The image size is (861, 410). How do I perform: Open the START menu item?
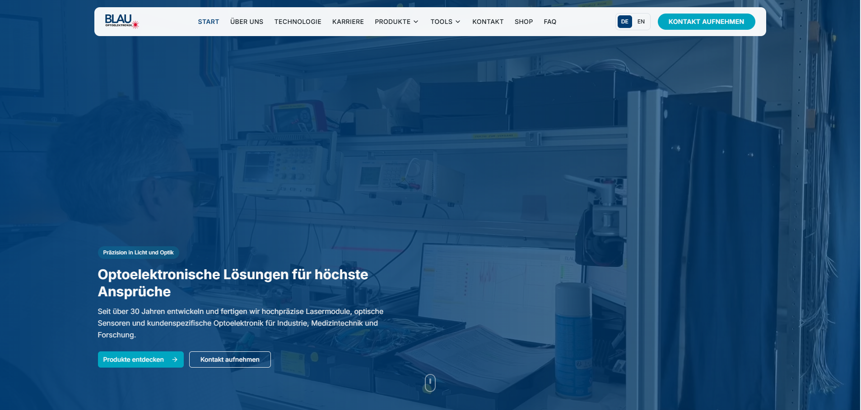point(209,22)
